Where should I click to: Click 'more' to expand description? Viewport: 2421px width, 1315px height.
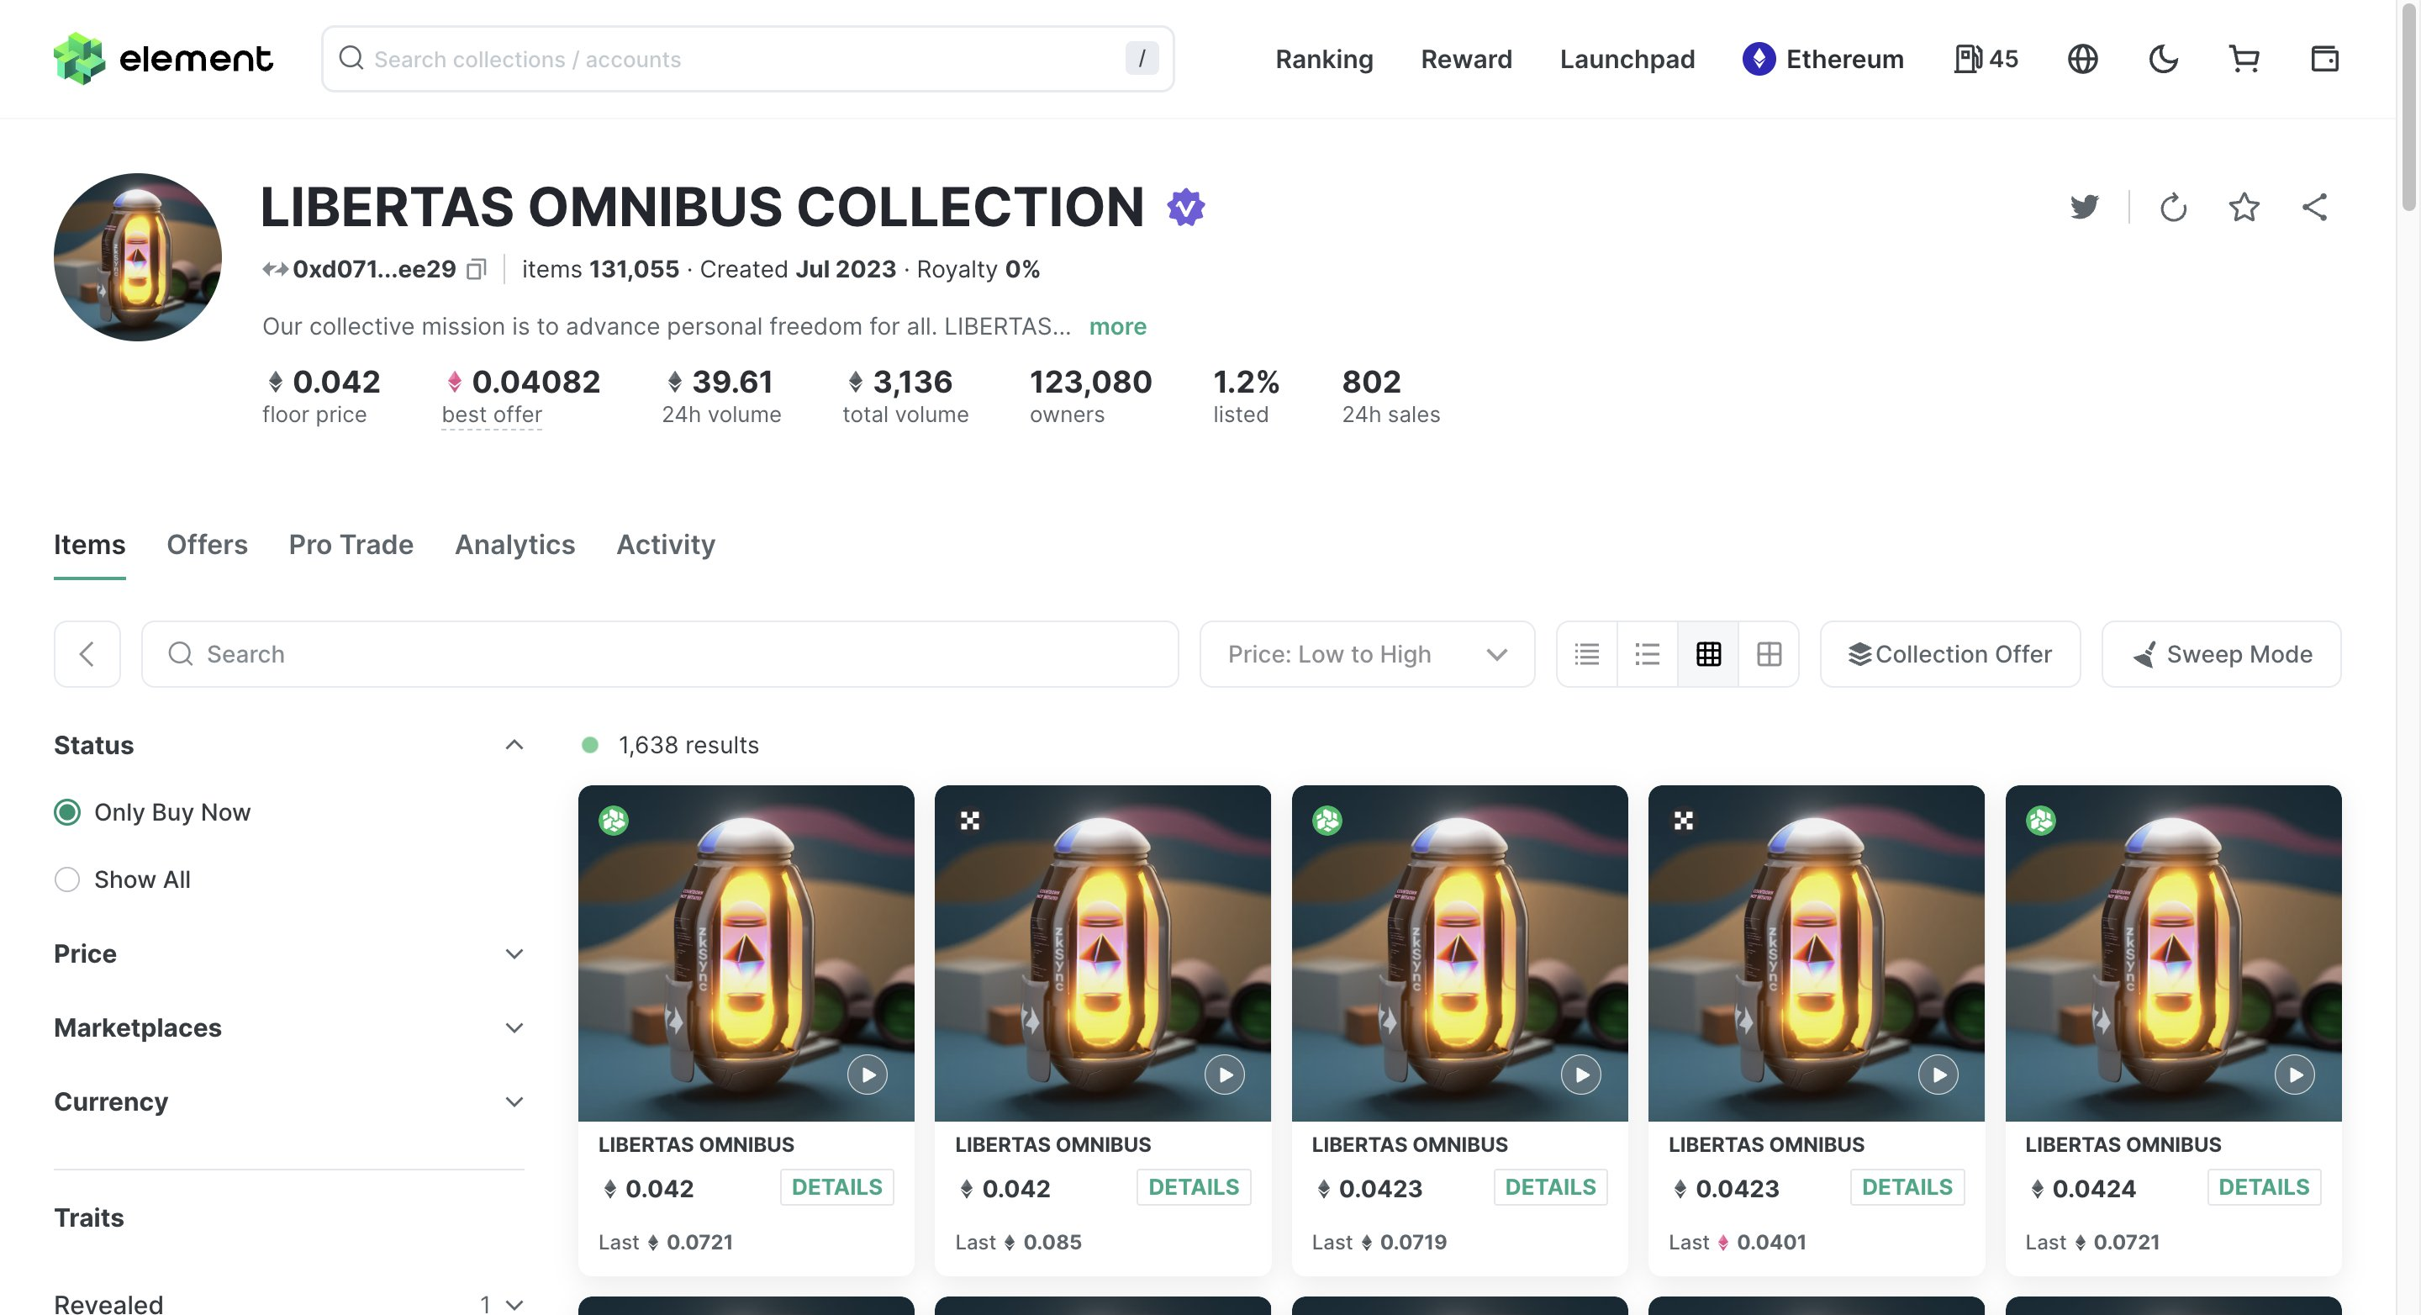(1116, 326)
